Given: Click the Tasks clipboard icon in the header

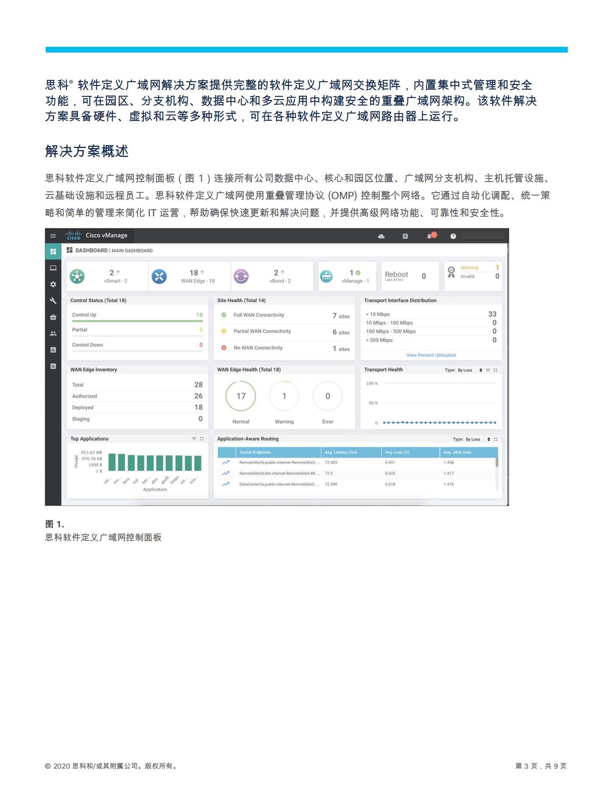Looking at the screenshot, I should coord(405,237).
